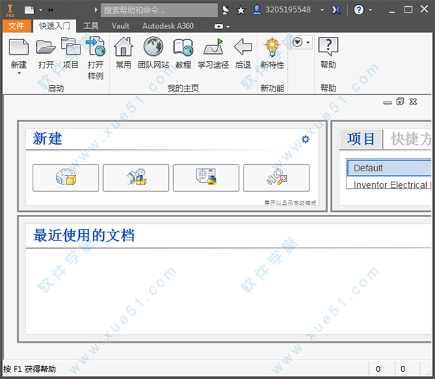Expand the search box arrow at left
Screen dimensions: 435x379
click(x=96, y=10)
